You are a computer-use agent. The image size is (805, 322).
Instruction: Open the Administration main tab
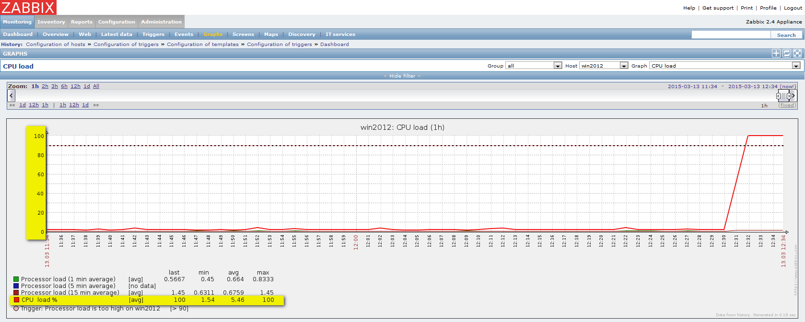[x=161, y=22]
